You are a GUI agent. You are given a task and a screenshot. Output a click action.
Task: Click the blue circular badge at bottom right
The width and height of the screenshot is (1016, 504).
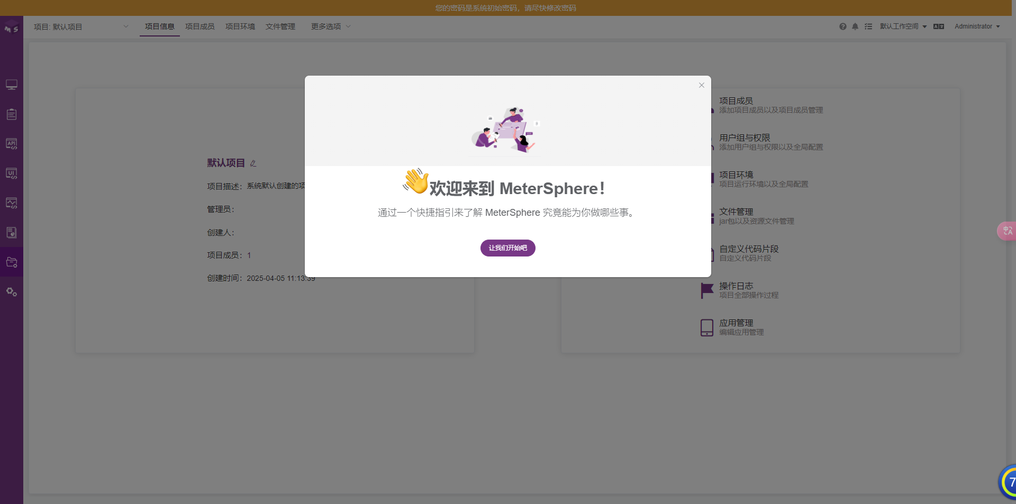1008,482
